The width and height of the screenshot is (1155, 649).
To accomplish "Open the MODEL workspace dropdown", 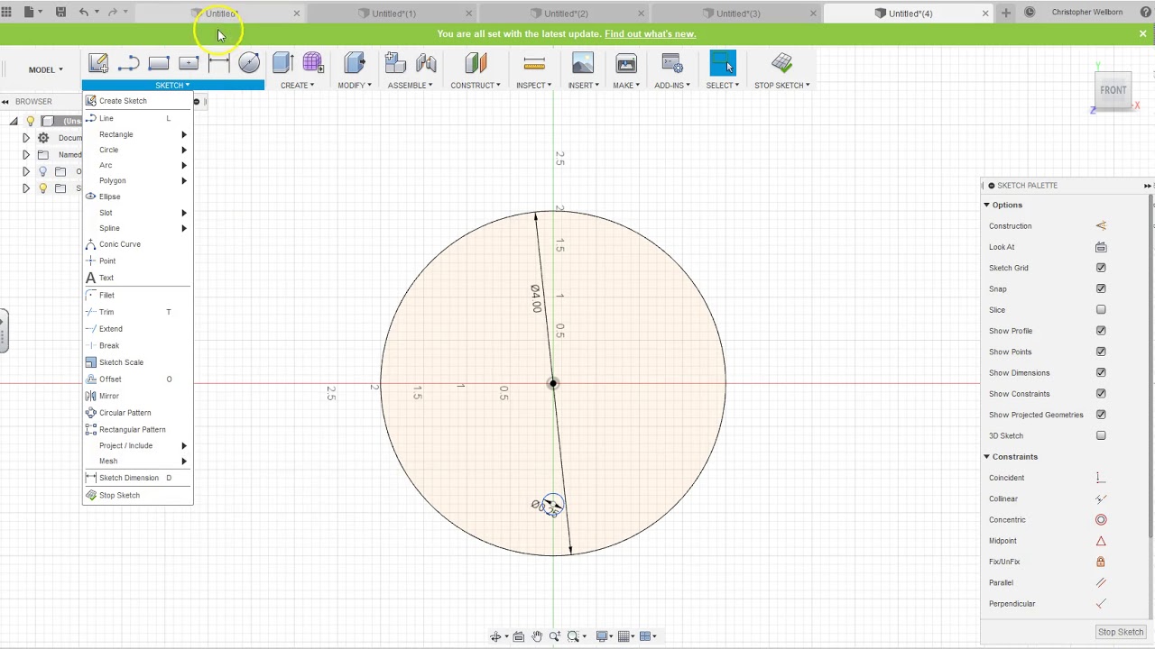I will pos(45,70).
